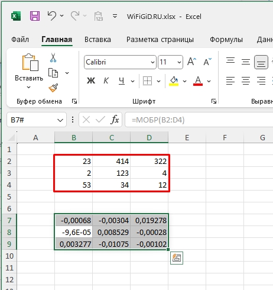This screenshot has height=290, width=273.
Task: Center text horizontally
Action: (x=246, y=80)
